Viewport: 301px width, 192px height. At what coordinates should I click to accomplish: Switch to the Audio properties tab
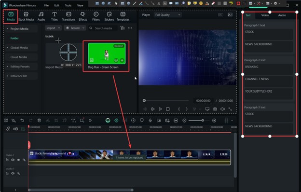(x=282, y=15)
